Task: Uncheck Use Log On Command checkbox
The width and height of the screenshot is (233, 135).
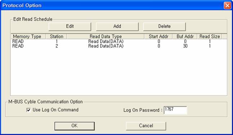Action: [28, 110]
